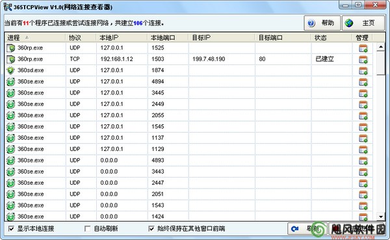The width and height of the screenshot is (390, 240).
Task: Click the 状态 column header
Action: (x=331, y=38)
